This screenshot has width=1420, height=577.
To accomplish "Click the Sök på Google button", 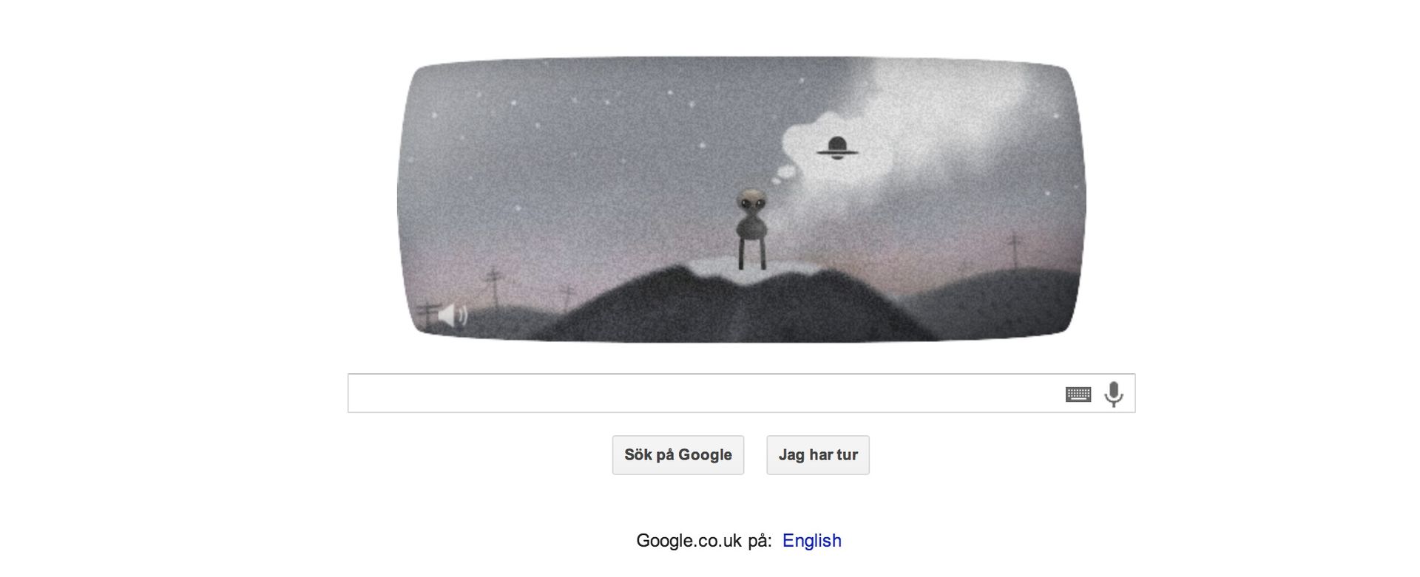I will tap(678, 455).
